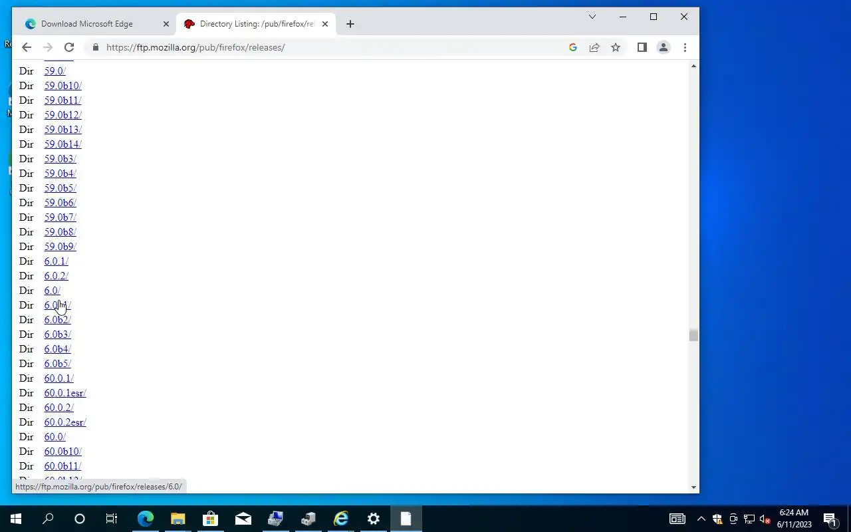The height and width of the screenshot is (532, 851).
Task: Open the 59.0b14/ directory link
Action: (63, 144)
